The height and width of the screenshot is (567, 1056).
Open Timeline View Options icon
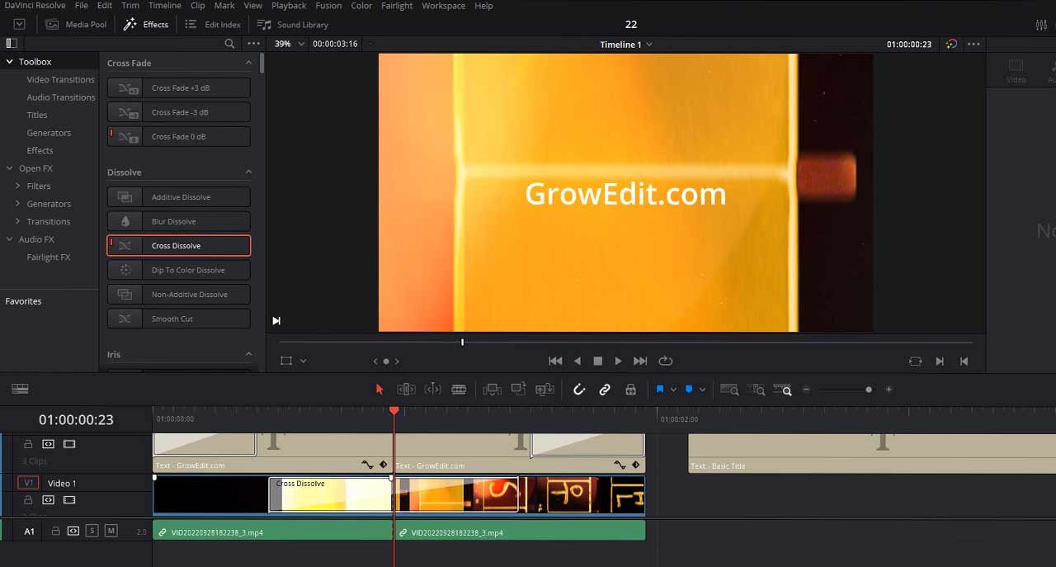tap(21, 389)
